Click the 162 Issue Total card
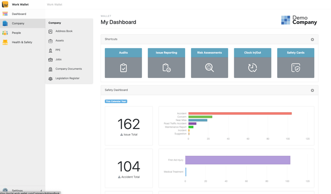Image resolution: width=331 pixels, height=194 pixels. [x=128, y=126]
